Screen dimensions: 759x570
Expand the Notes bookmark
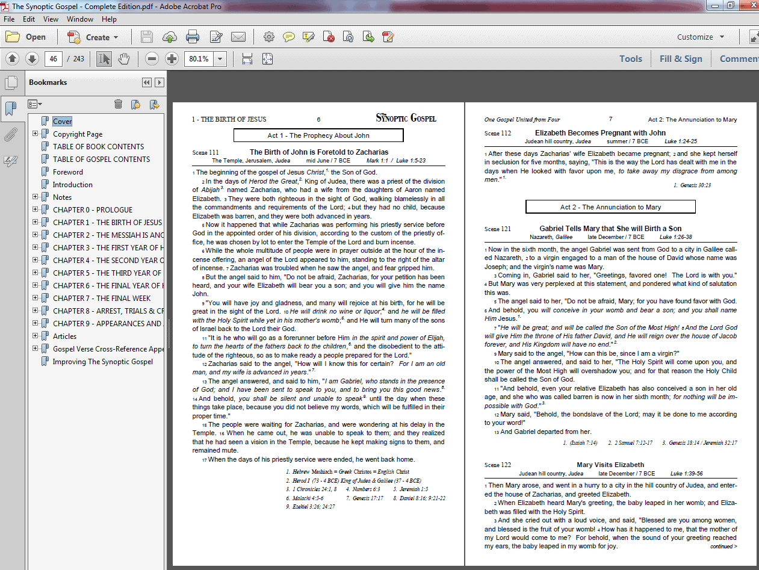click(36, 197)
